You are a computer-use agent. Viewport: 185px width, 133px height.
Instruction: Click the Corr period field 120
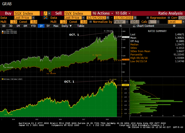coord(181,18)
